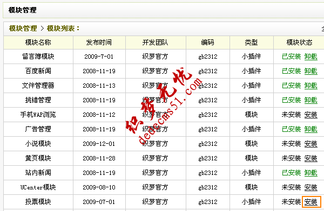Click 模块列表 in the breadcrumb

[x=60, y=29]
